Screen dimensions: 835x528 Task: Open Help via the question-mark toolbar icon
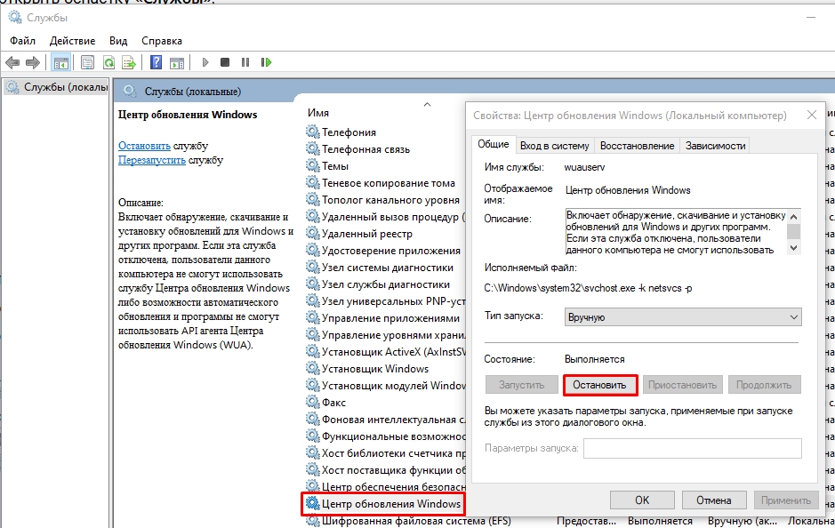tap(156, 62)
